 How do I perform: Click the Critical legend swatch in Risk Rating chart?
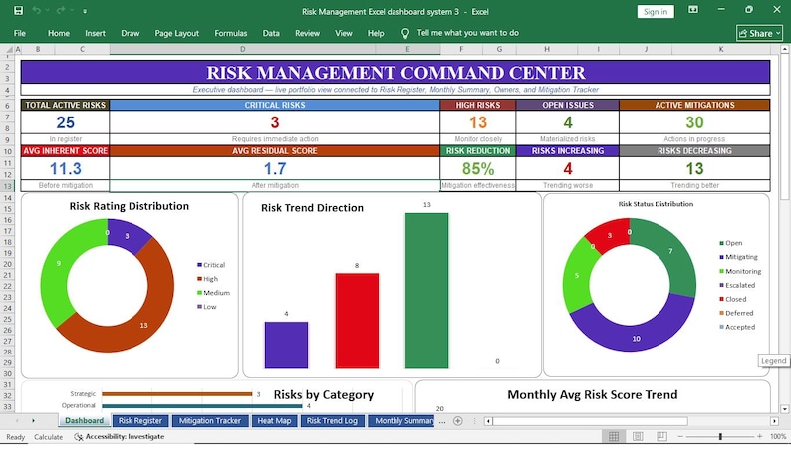click(x=200, y=265)
